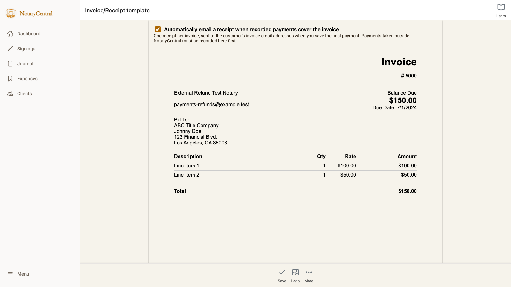Click the $50.00 amount of Line Item 2
Screen dimensions: 511x287
pyautogui.click(x=409, y=175)
